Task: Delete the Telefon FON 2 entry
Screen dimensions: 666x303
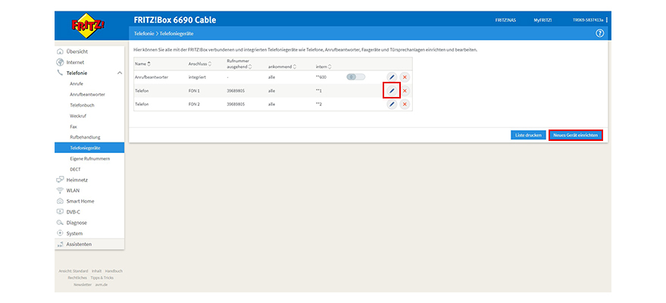Action: [405, 104]
